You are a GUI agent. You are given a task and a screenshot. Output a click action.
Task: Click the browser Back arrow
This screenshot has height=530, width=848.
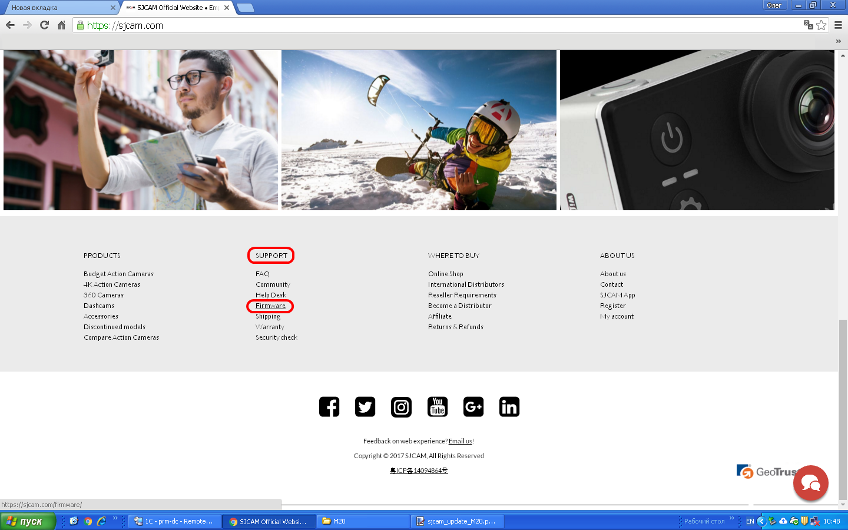(10, 25)
